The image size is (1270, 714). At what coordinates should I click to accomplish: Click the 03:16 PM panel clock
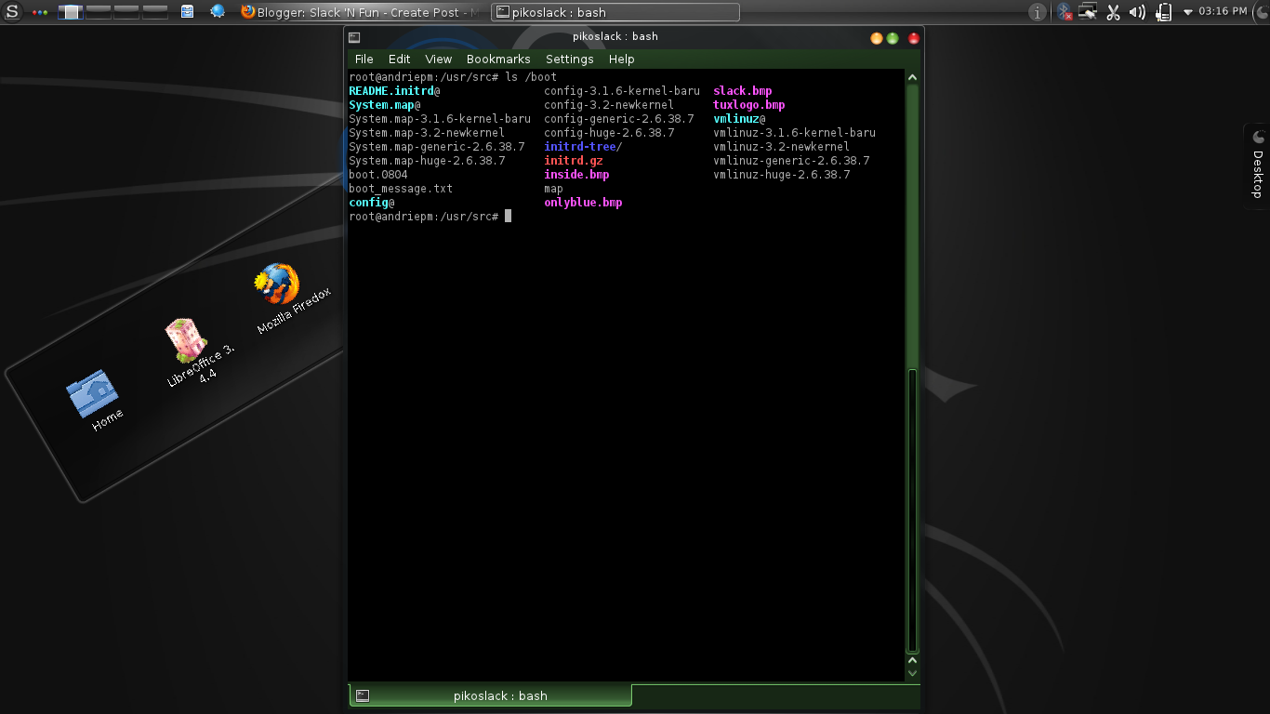[1223, 12]
